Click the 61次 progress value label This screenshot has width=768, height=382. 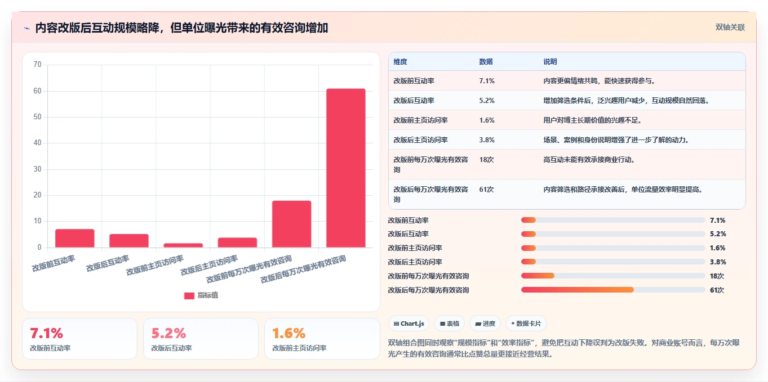click(x=717, y=290)
